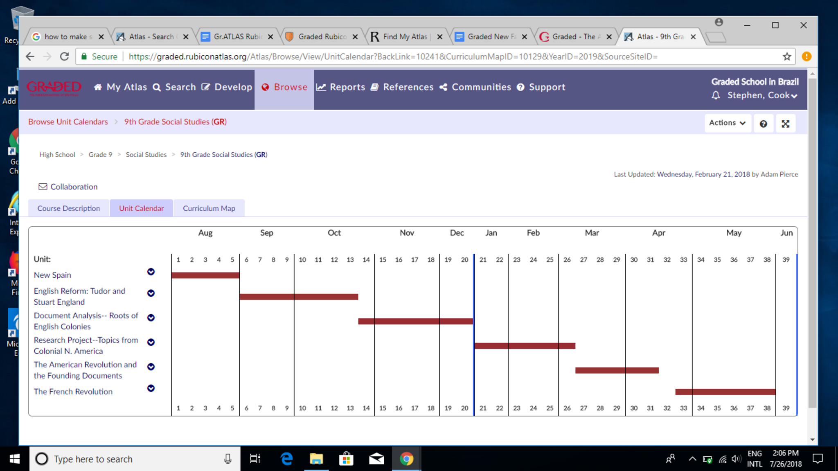Screen dimensions: 838x471
Task: Open File Explorer from taskbar
Action: [x=316, y=459]
